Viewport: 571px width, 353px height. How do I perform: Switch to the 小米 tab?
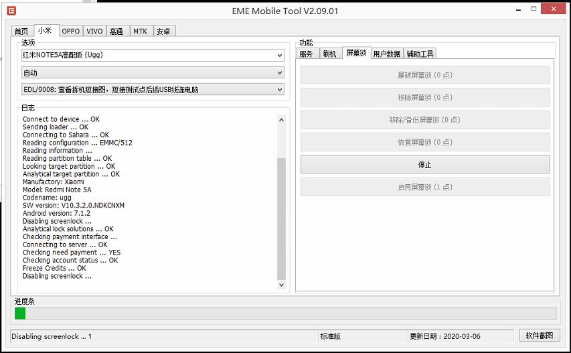[45, 31]
